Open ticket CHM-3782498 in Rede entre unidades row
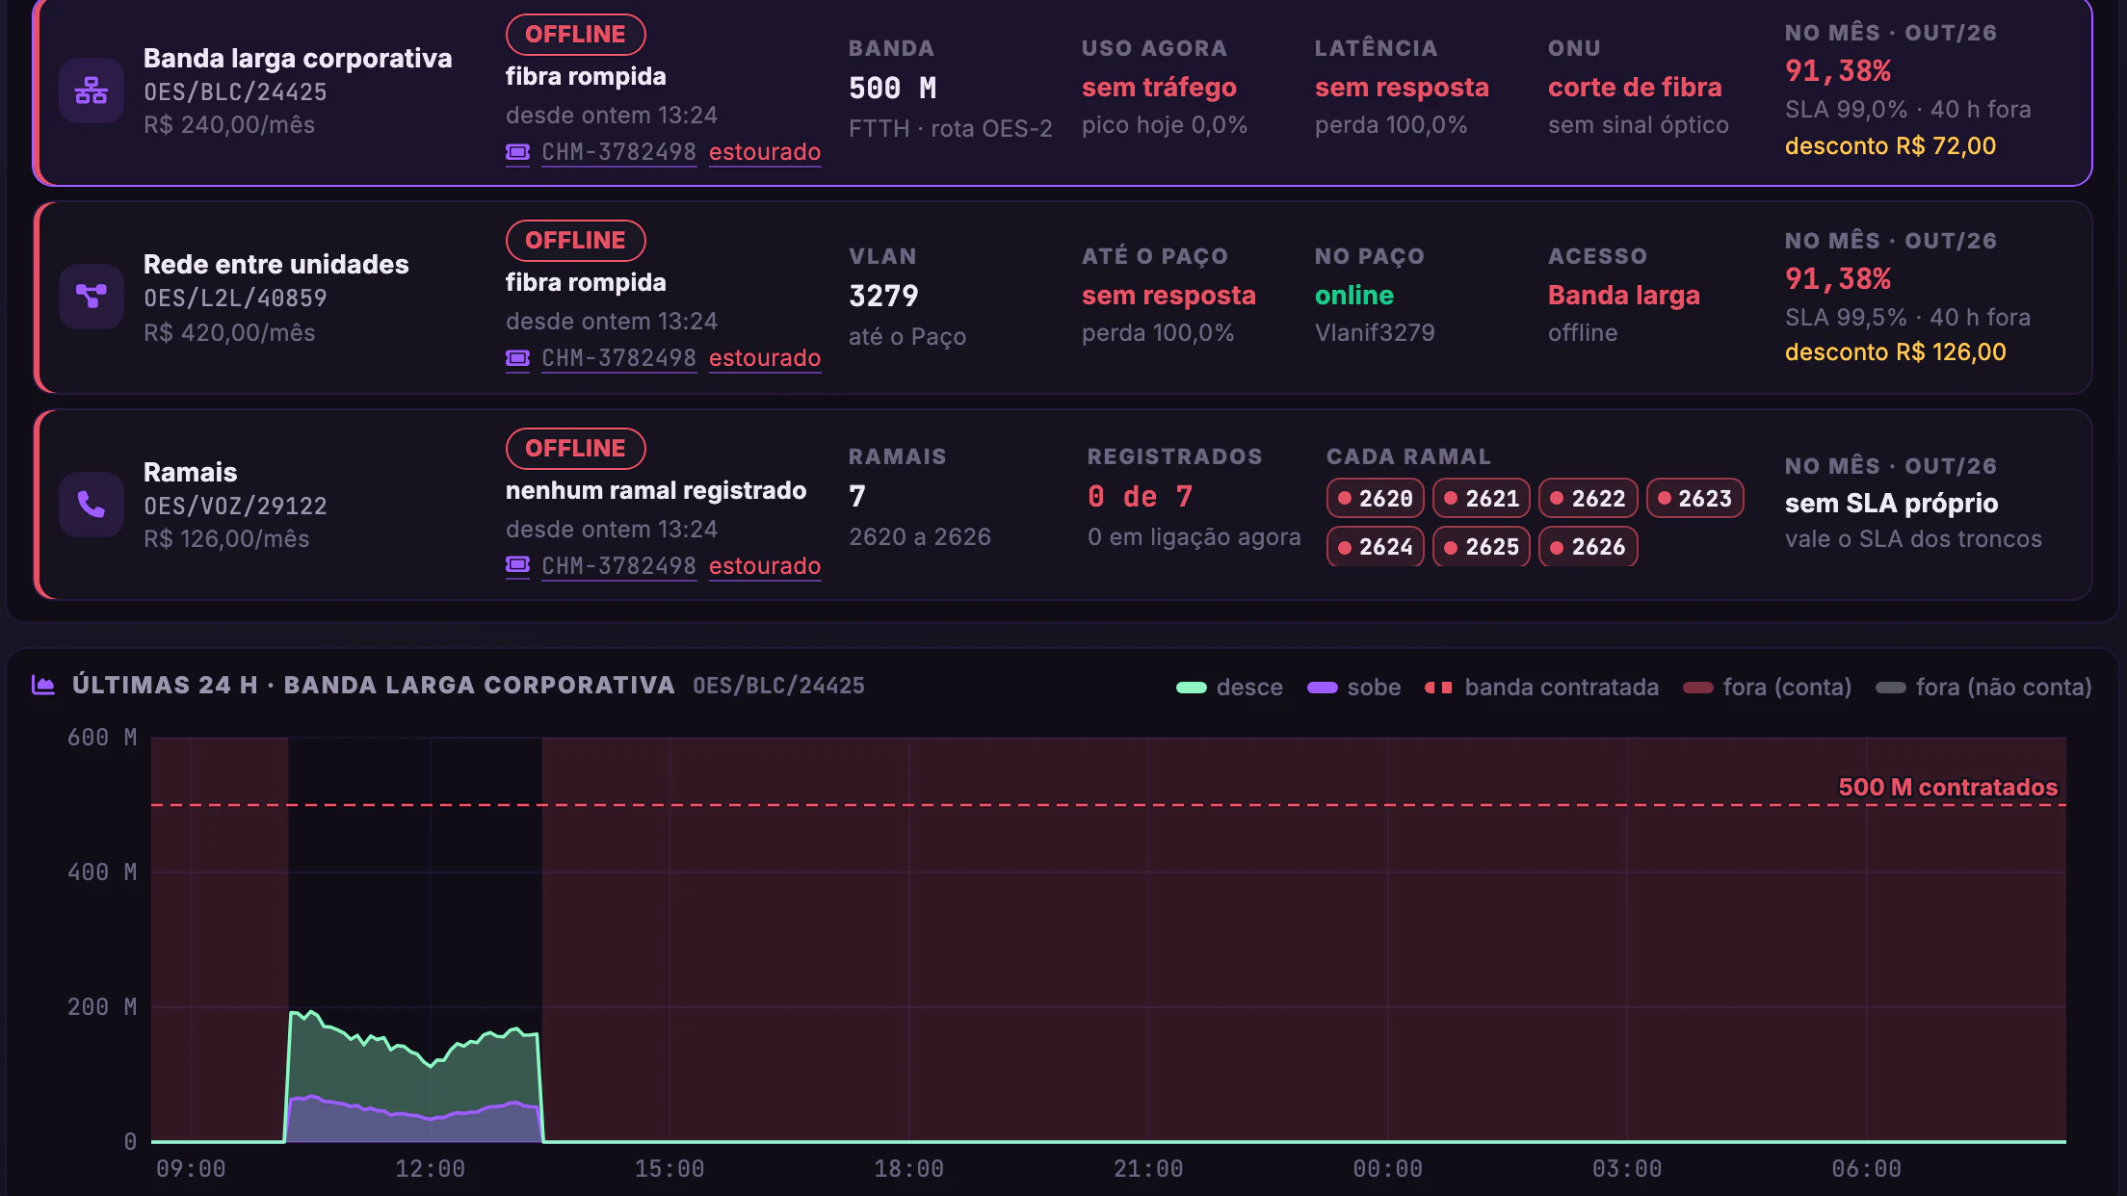Viewport: 2127px width, 1196px height. 618,358
